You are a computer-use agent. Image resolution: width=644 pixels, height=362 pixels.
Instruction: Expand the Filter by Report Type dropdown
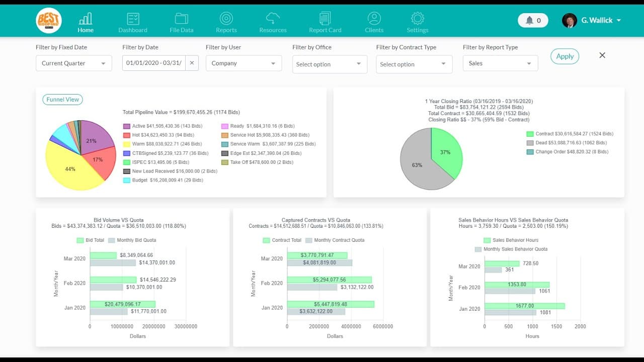pos(500,63)
